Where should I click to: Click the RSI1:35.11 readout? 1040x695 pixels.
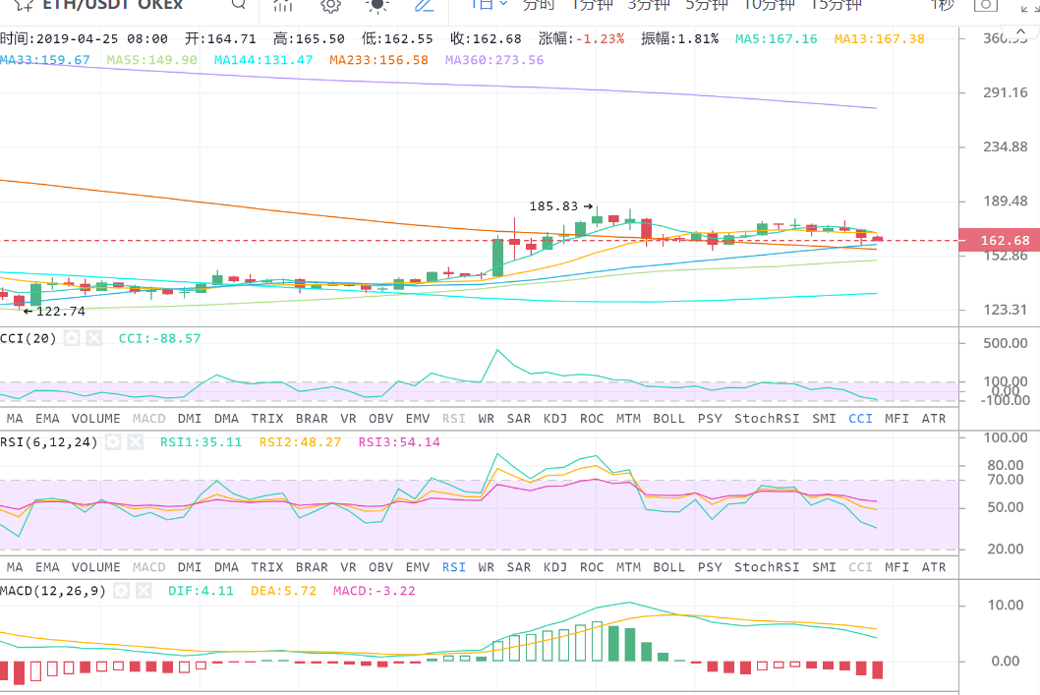(x=201, y=441)
